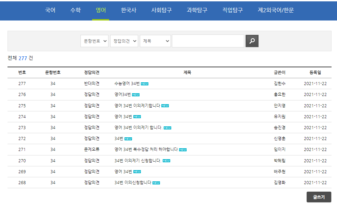Go to the 사회탐구 tab
The image size is (337, 207).
(x=161, y=10)
